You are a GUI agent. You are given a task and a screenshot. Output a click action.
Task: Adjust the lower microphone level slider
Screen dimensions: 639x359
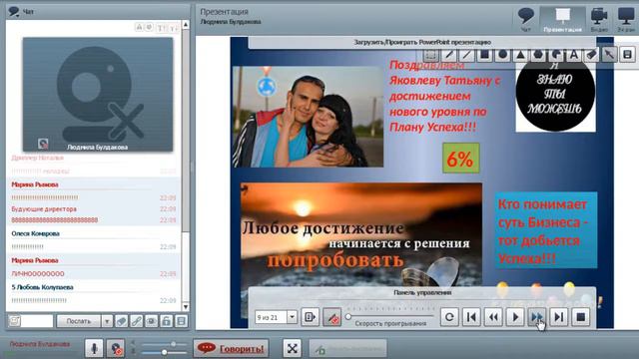163,352
